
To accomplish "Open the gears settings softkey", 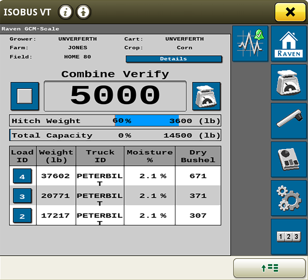I will [289, 198].
